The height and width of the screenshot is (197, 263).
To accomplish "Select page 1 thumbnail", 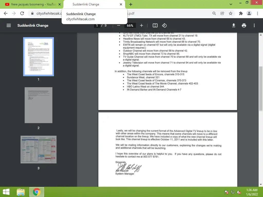I will tap(39, 57).
